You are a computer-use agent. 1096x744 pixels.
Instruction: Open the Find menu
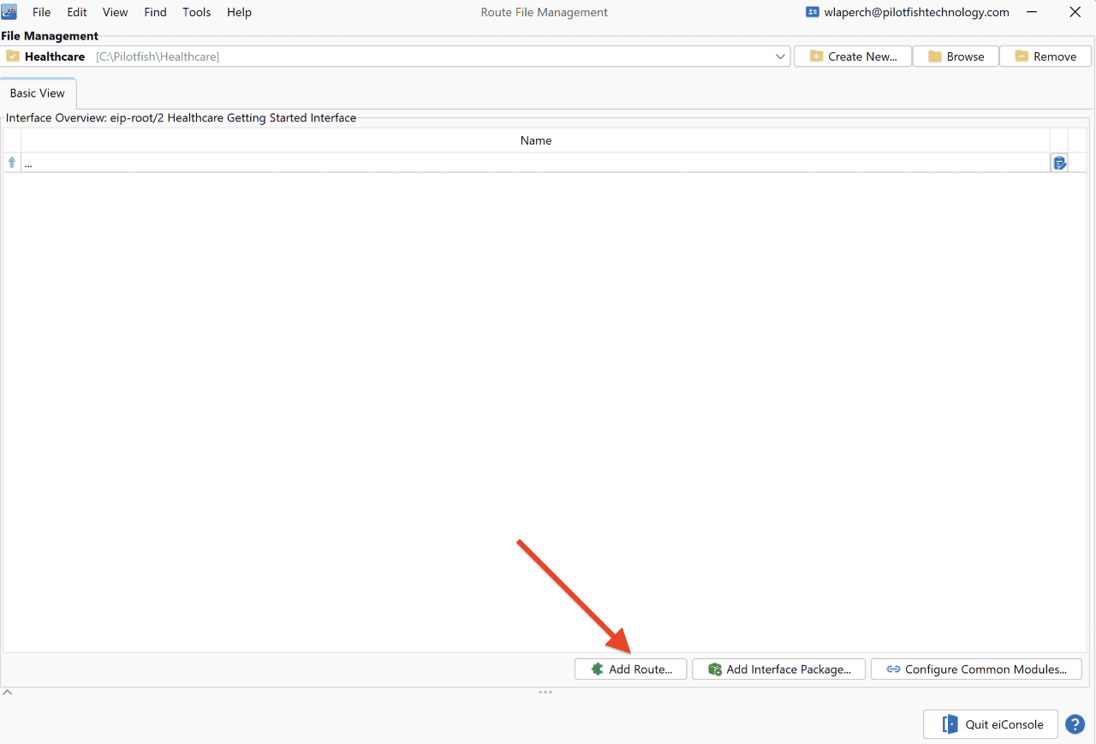tap(155, 12)
